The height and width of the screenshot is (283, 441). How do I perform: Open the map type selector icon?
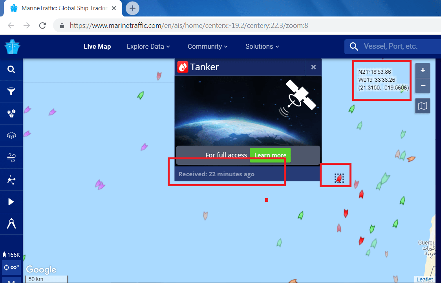point(423,106)
